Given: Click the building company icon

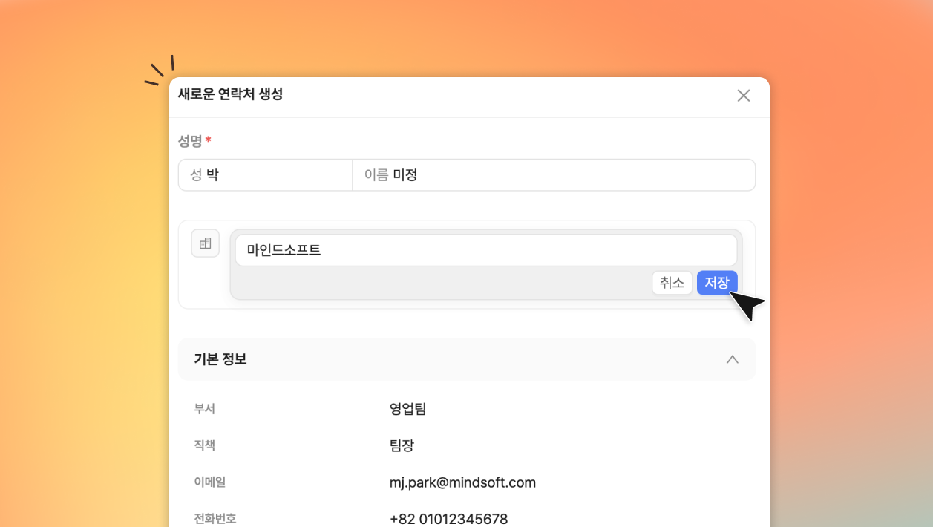Looking at the screenshot, I should [x=206, y=243].
